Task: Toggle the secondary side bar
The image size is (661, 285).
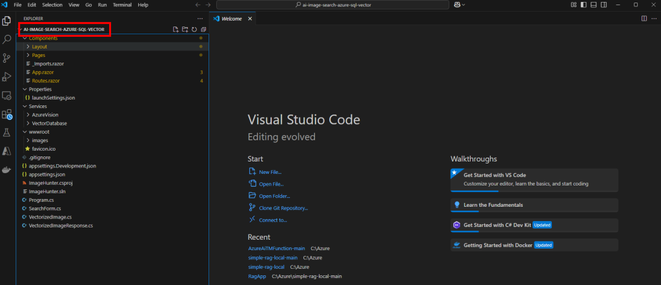Action: pos(604,5)
